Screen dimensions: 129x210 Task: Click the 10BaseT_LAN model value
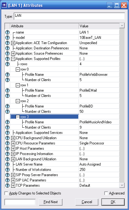pyautogui.click(x=90, y=38)
